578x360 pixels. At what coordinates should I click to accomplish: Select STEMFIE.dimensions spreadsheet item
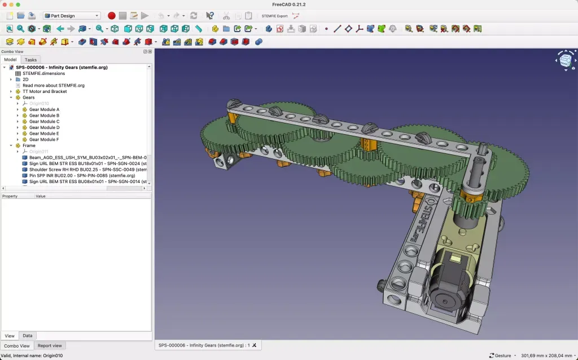point(43,73)
